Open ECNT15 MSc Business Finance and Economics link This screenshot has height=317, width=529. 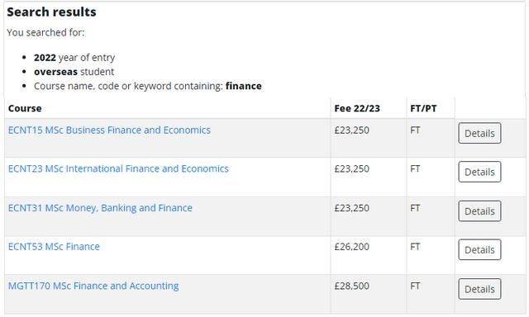(109, 130)
